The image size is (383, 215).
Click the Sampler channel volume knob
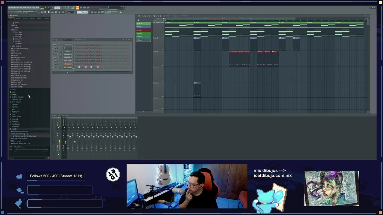(x=57, y=51)
